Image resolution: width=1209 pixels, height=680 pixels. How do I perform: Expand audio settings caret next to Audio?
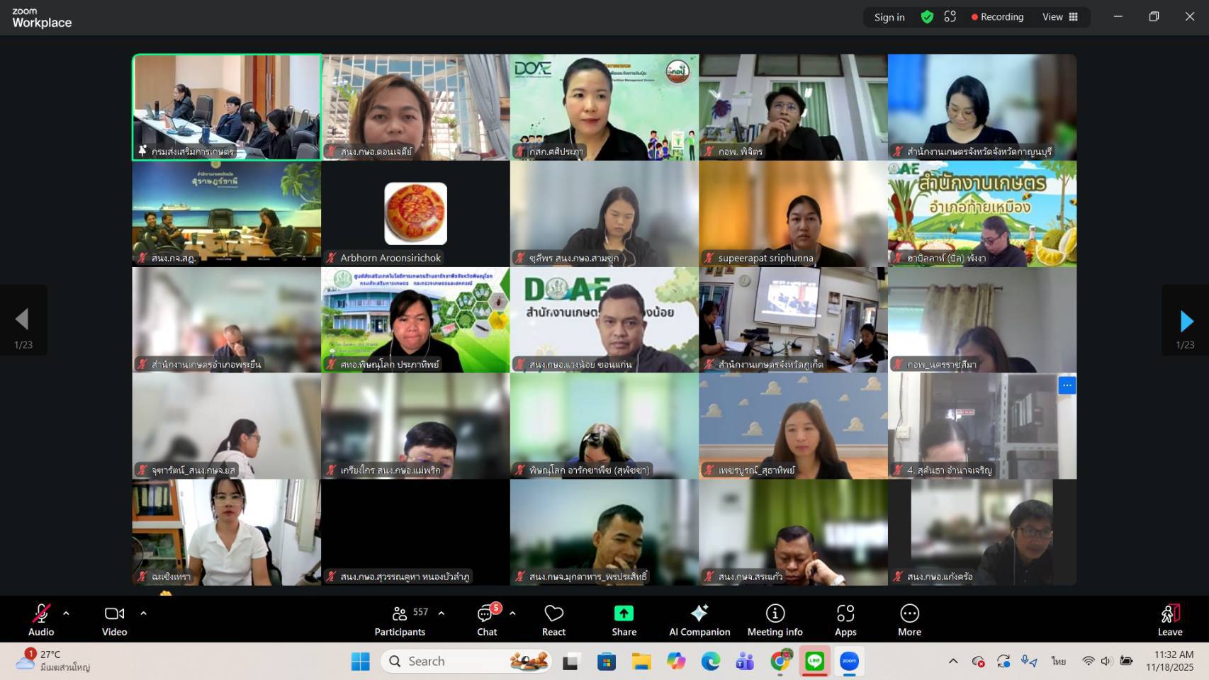(x=66, y=613)
